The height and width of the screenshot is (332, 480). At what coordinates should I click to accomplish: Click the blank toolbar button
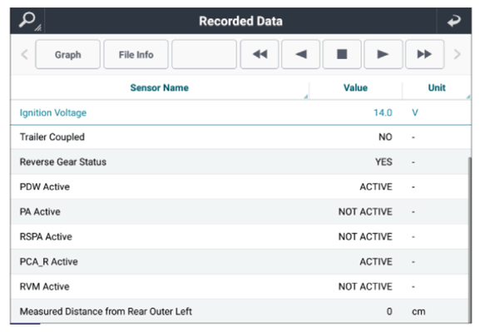(204, 54)
